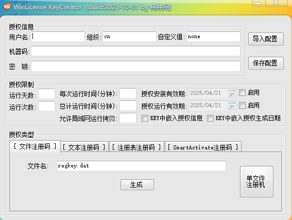The image size is (292, 220).
Task: Select the 文件注册码 tab
Action: click(x=35, y=146)
